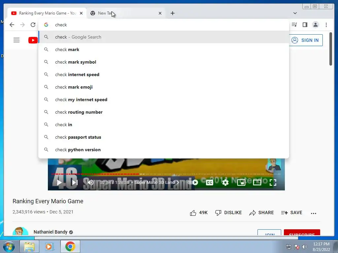Open the Action Center flag icon in tray

click(x=297, y=246)
